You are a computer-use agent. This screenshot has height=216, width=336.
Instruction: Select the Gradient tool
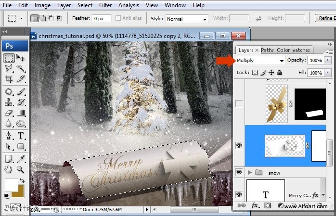coord(21,113)
